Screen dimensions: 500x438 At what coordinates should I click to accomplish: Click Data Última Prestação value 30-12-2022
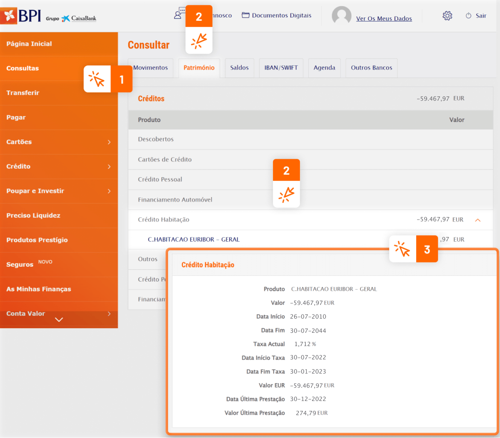point(308,399)
